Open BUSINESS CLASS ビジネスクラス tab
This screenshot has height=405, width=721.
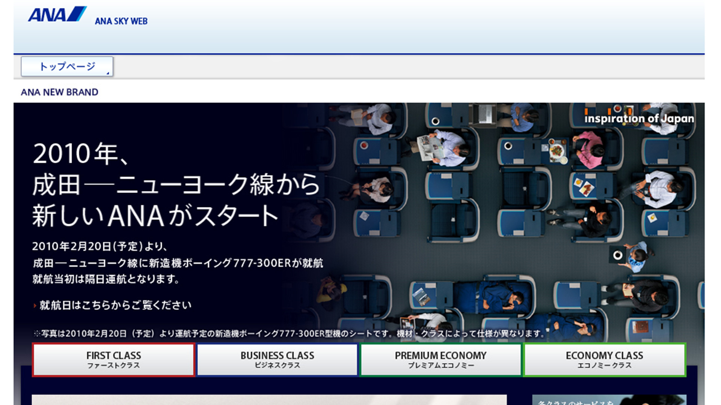277,360
